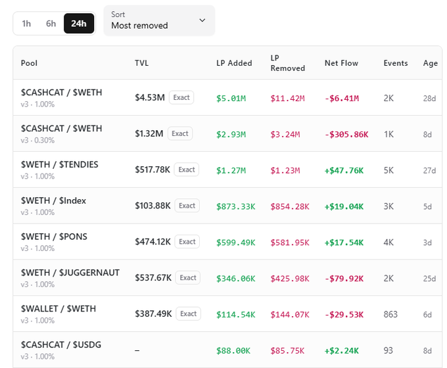Click the Exact badge next to $537.67K
Image resolution: width=447 pixels, height=368 pixels.
188,277
